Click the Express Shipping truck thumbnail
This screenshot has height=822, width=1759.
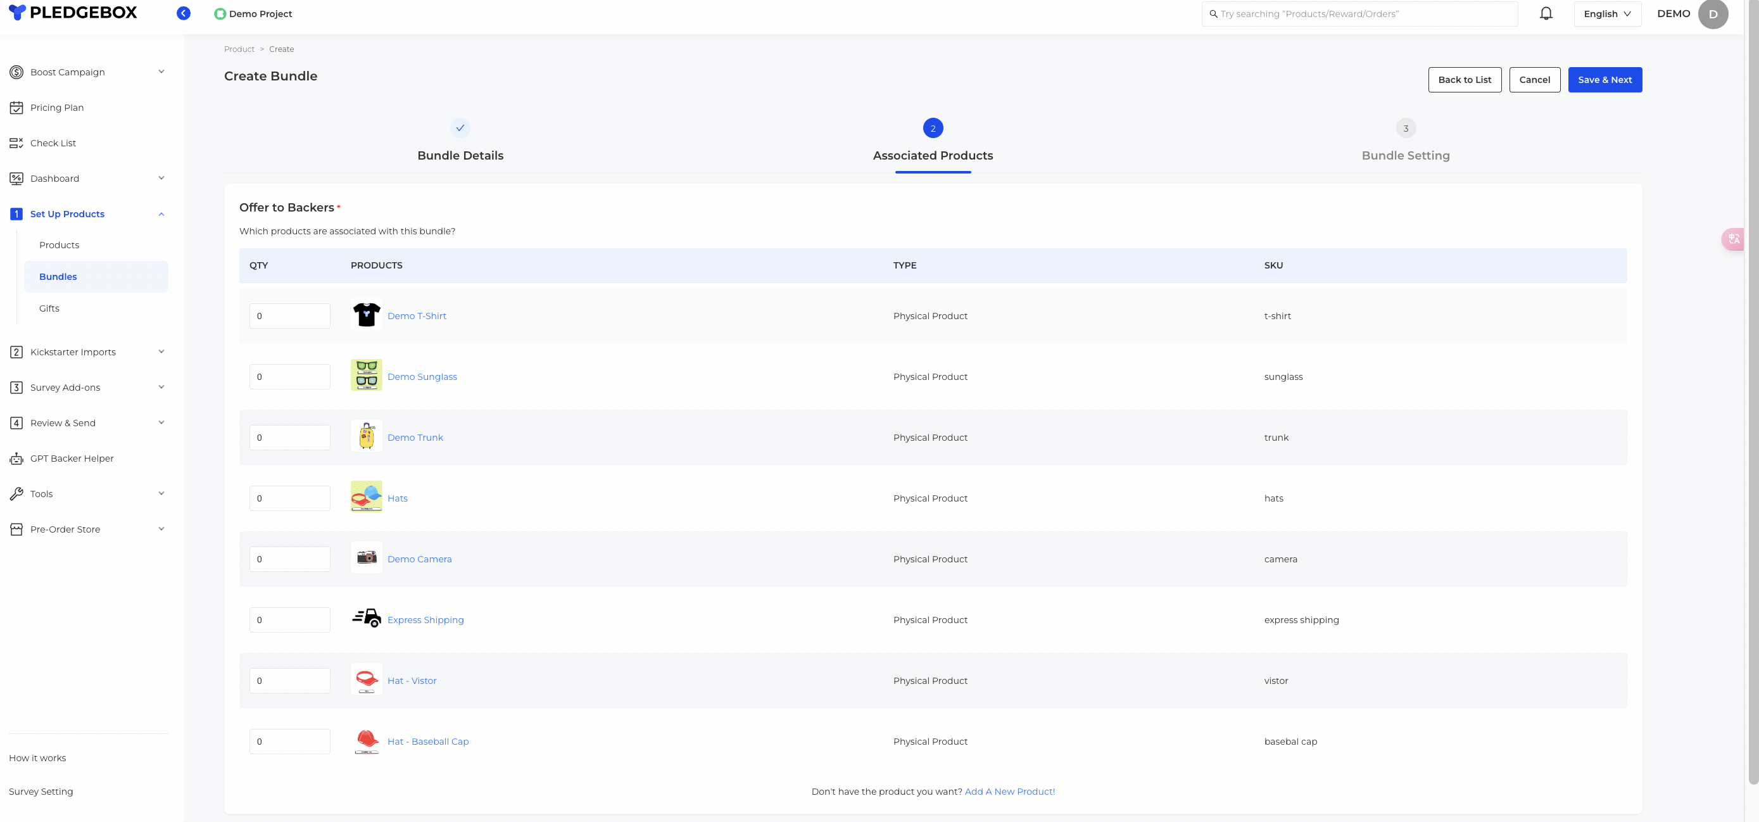(x=367, y=618)
